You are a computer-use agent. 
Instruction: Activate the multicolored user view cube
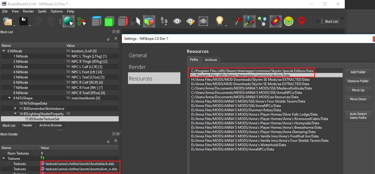point(149,21)
